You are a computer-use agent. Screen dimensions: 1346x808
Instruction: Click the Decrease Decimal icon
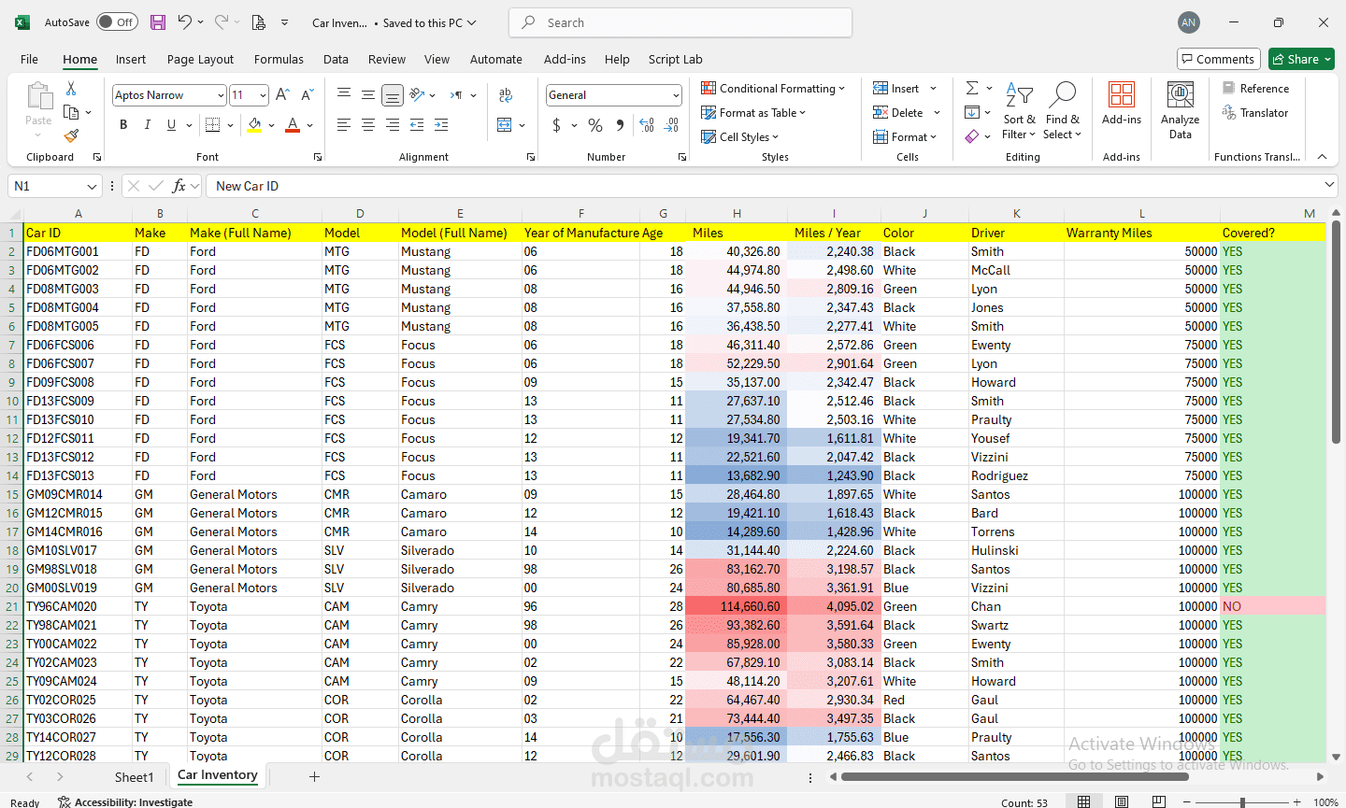671,125
